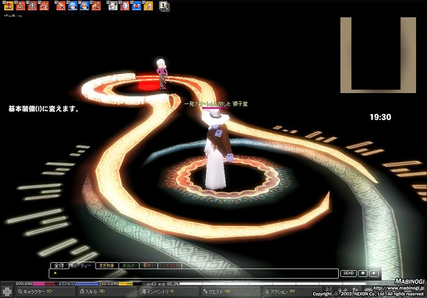Activate the F2 red skill hotkey icon

[x=20, y=6]
